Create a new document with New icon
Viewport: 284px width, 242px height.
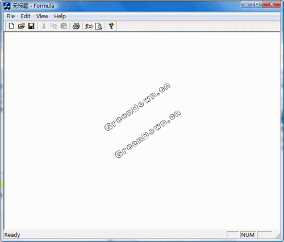click(x=11, y=26)
